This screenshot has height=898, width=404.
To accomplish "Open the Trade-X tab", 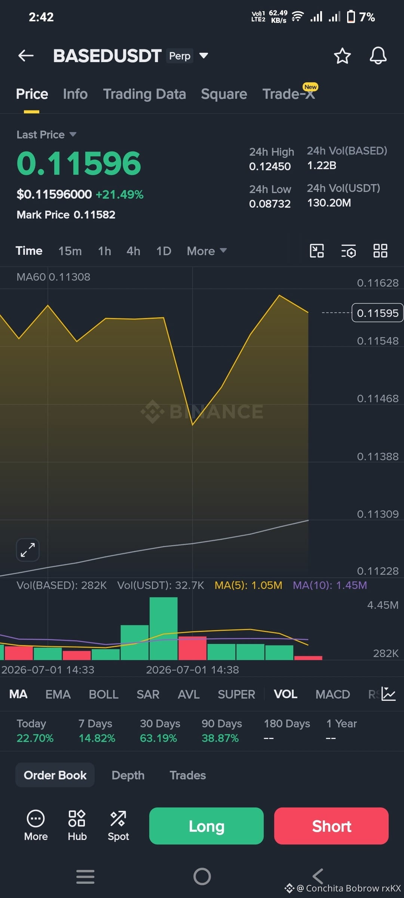I will (x=289, y=94).
